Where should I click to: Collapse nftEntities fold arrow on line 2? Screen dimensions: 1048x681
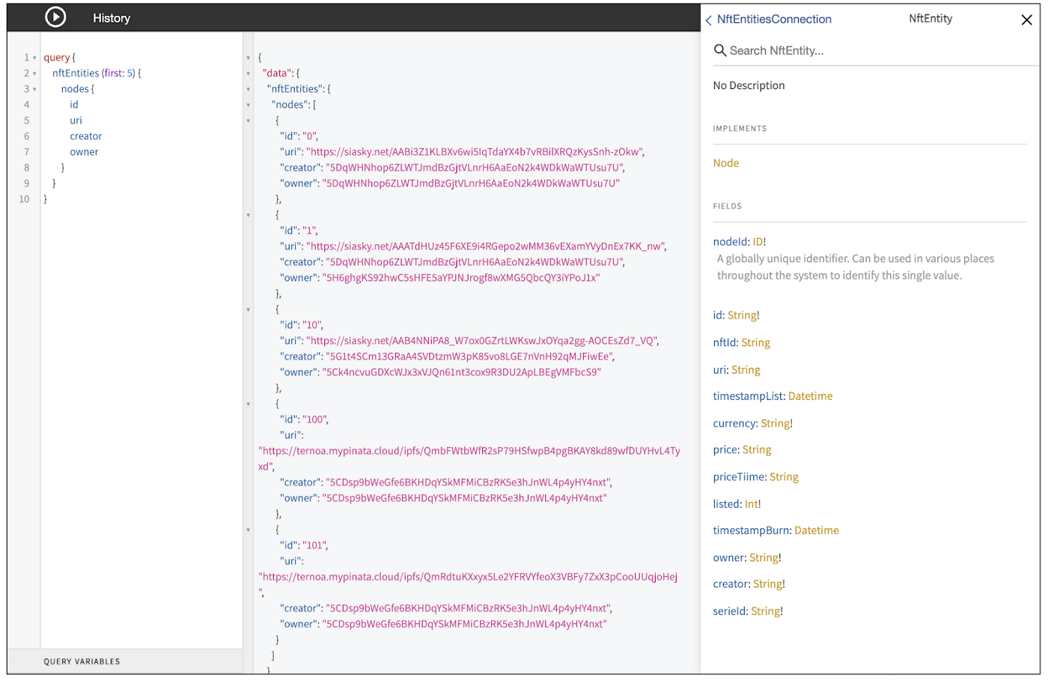coord(34,73)
